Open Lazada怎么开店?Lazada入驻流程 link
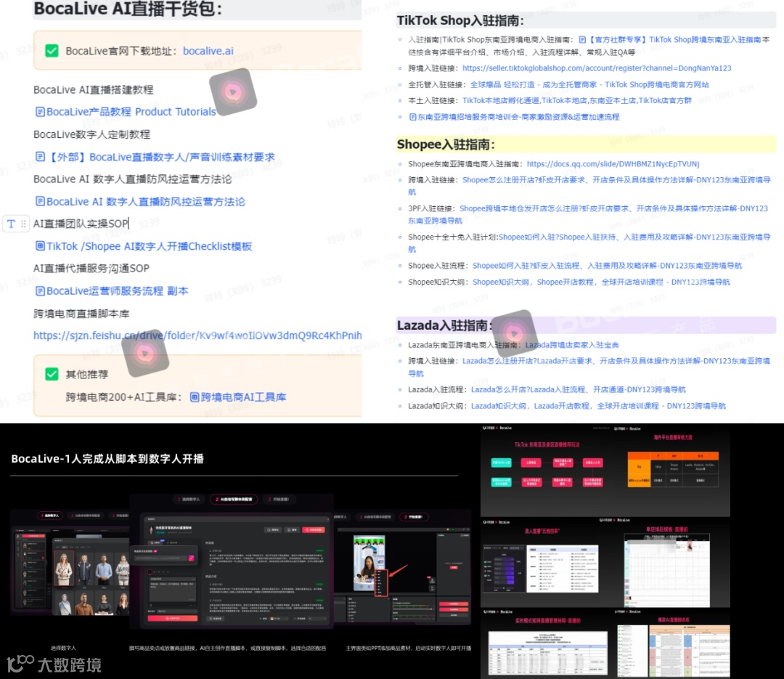 pyautogui.click(x=578, y=389)
